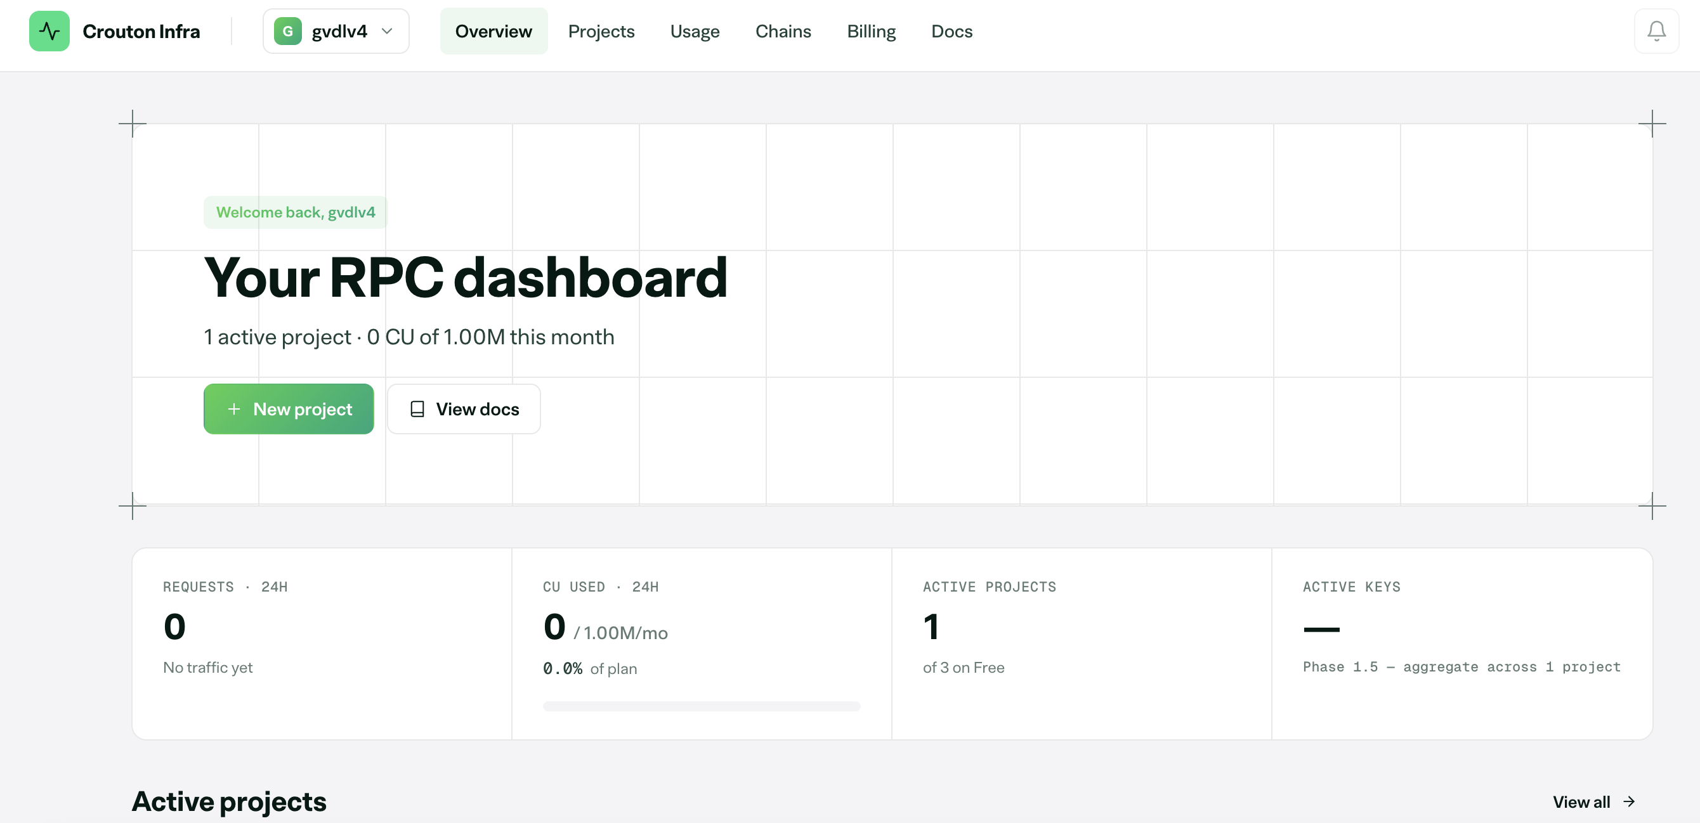This screenshot has width=1700, height=823.
Task: Click the CU Used 24H label
Action: click(x=601, y=586)
